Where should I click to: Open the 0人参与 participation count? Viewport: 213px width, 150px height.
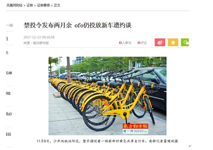125,43
